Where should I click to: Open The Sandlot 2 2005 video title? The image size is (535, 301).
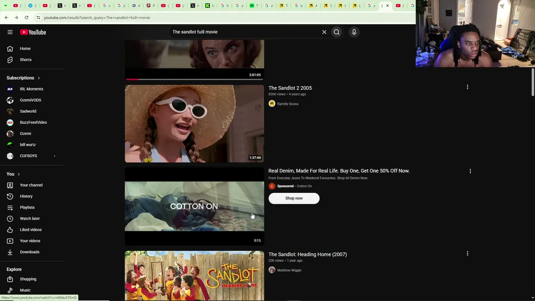pos(290,88)
